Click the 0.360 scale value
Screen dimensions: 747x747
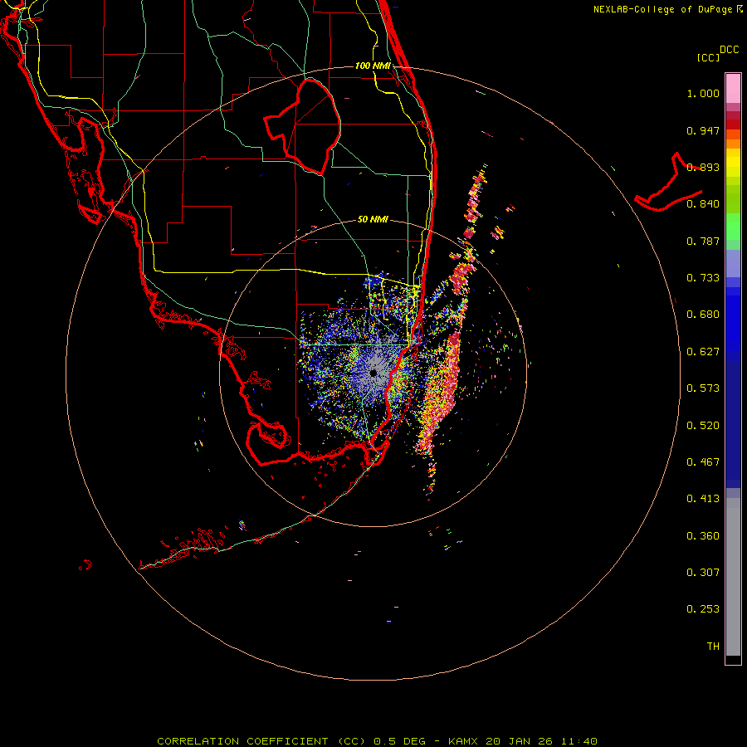click(x=703, y=536)
